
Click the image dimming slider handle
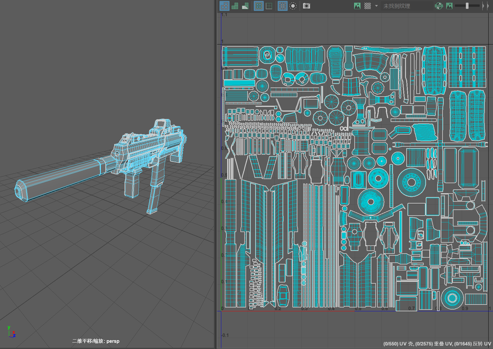click(x=467, y=6)
